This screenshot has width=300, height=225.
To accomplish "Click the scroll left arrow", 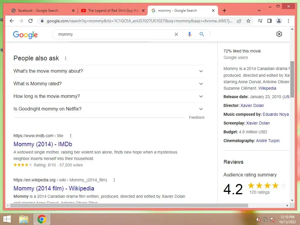I will [8, 205].
